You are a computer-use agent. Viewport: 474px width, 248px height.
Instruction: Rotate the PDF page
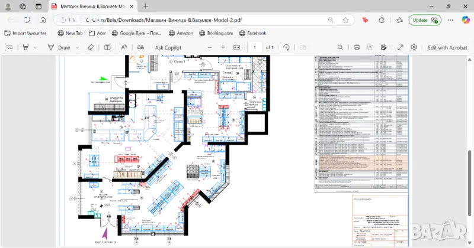coord(287,47)
